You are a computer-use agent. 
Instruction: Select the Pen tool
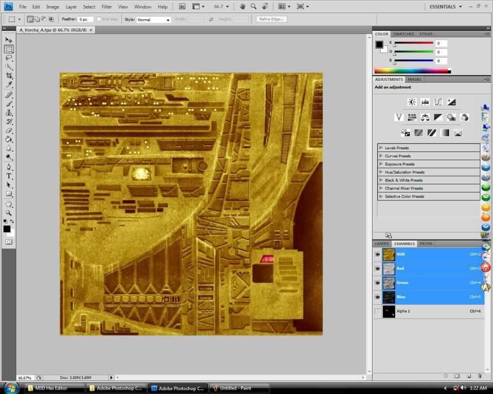click(9, 167)
